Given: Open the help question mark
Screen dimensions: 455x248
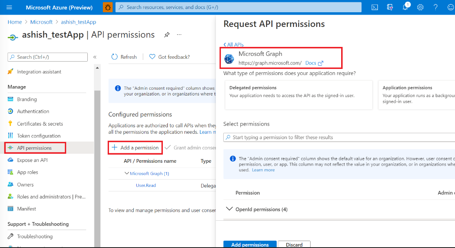Looking at the screenshot, I should pos(435,7).
